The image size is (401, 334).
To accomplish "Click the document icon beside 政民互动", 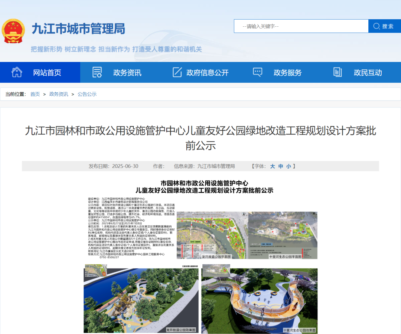I will [337, 72].
